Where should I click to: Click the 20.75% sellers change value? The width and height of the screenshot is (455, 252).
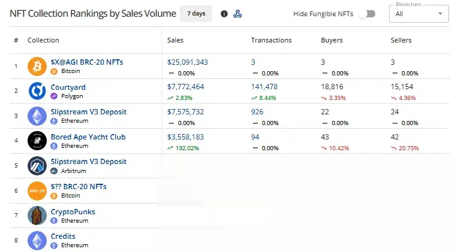pyautogui.click(x=409, y=148)
